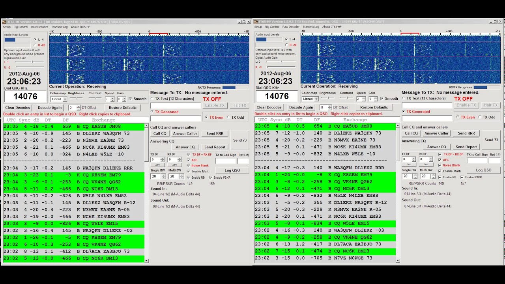This screenshot has height=284, width=505.
Task: Click decode list scrollbar down arrow, left window
Action: [147, 260]
